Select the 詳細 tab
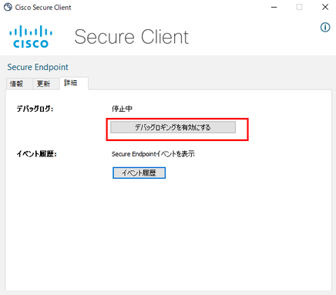Viewport: 336px width, 295px height. point(71,83)
